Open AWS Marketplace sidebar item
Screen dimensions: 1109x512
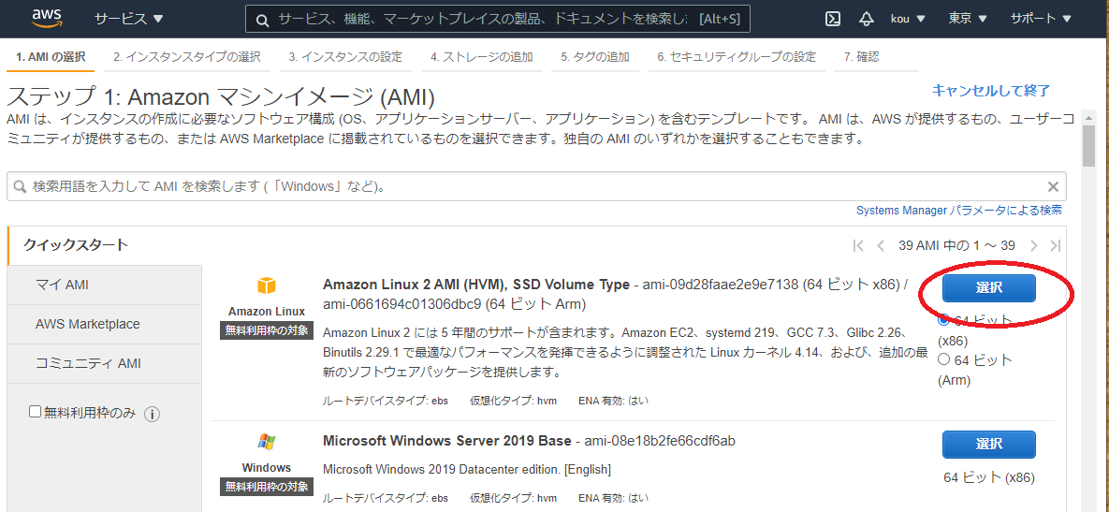tap(105, 324)
